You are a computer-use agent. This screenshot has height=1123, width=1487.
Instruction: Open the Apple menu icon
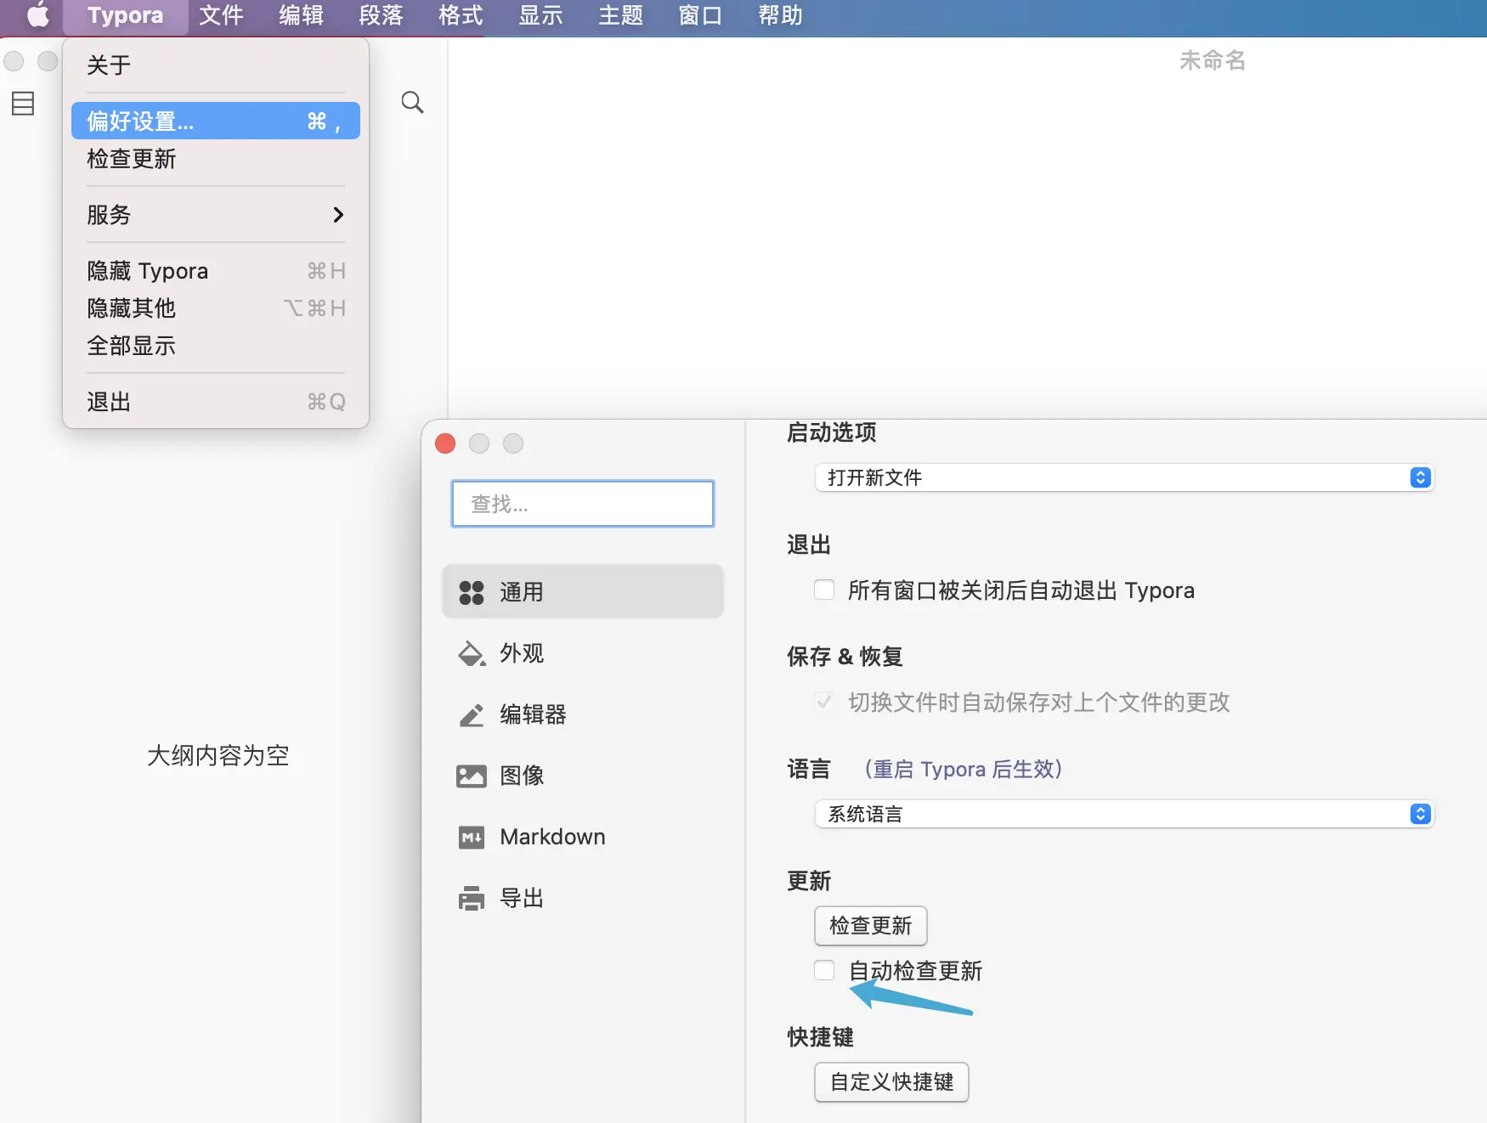tap(38, 15)
